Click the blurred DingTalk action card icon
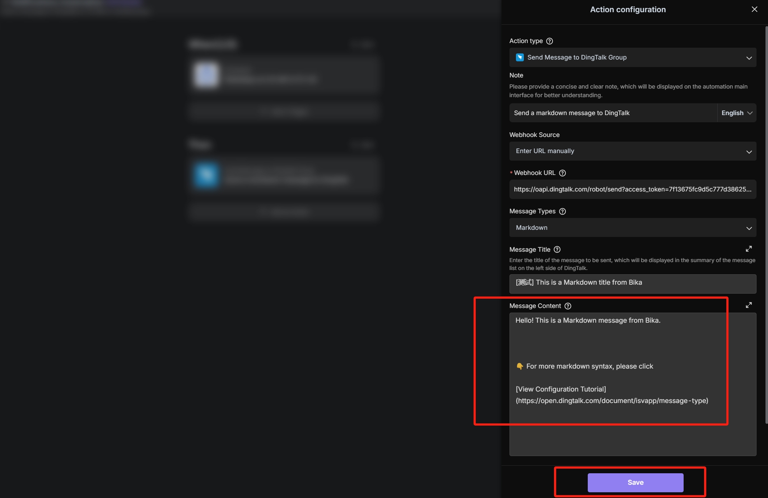The width and height of the screenshot is (768, 498). coord(206,175)
